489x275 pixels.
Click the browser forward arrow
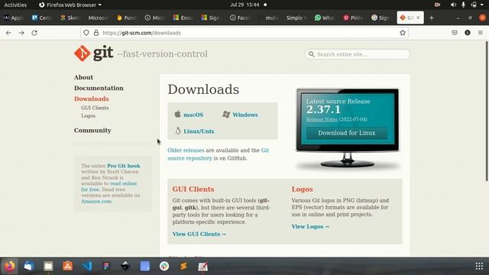tap(21, 33)
